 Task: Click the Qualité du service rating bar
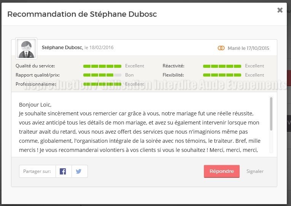pyautogui.click(x=102, y=66)
